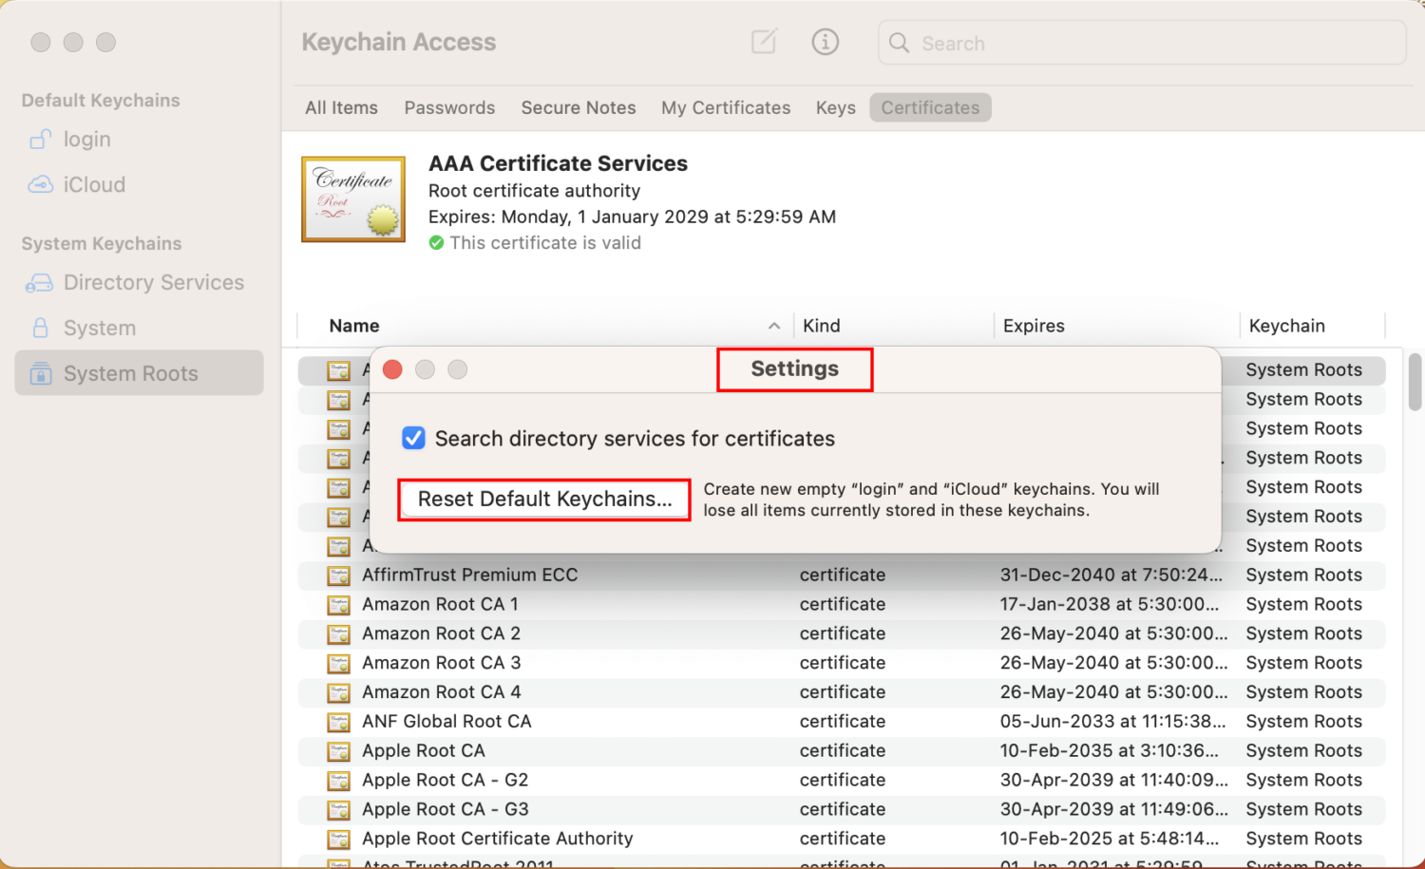This screenshot has height=869, width=1425.
Task: Close the Settings dialog
Action: (x=392, y=369)
